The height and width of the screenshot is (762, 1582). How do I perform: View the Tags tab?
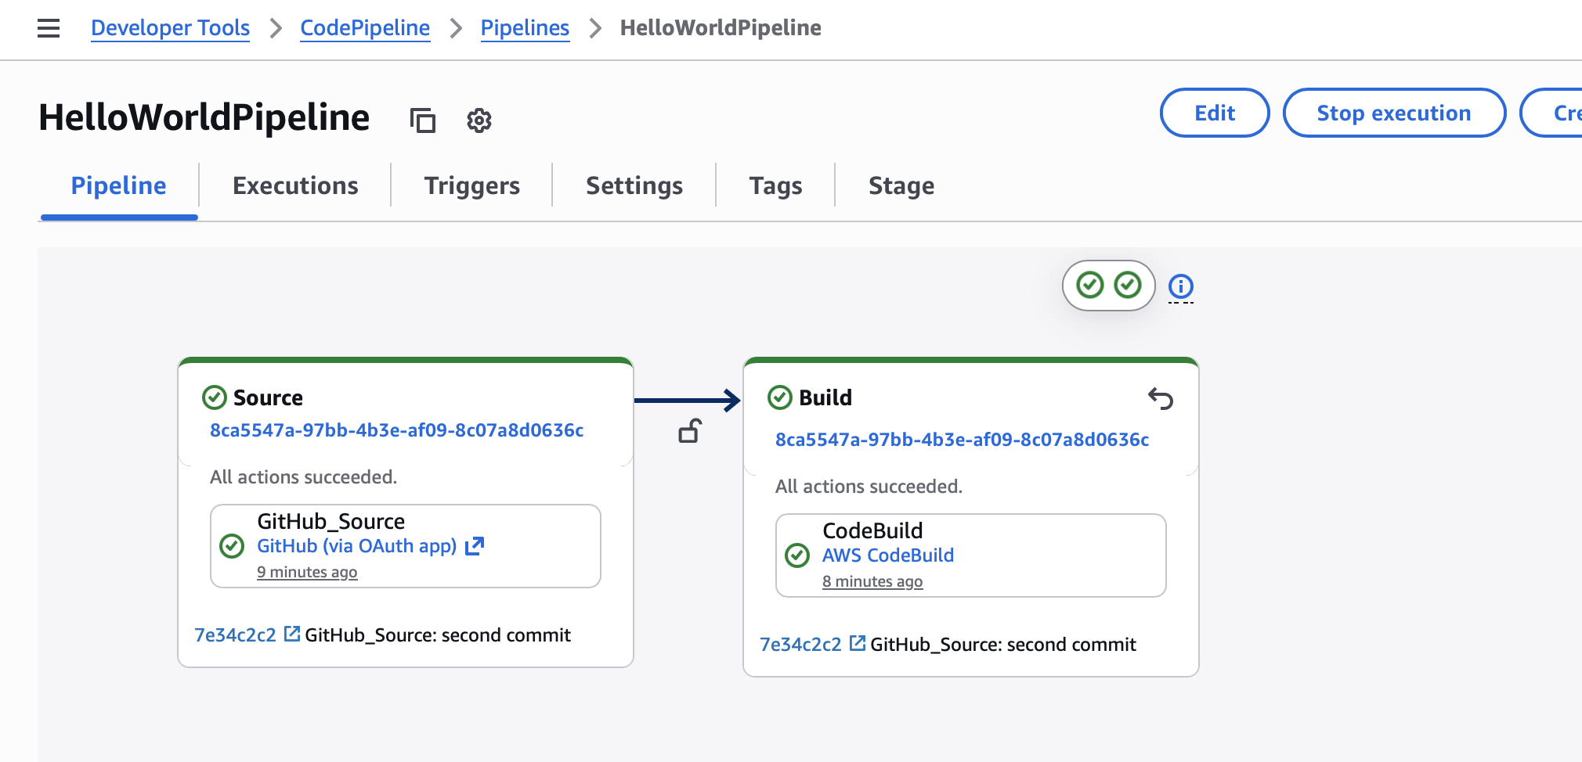pos(775,186)
